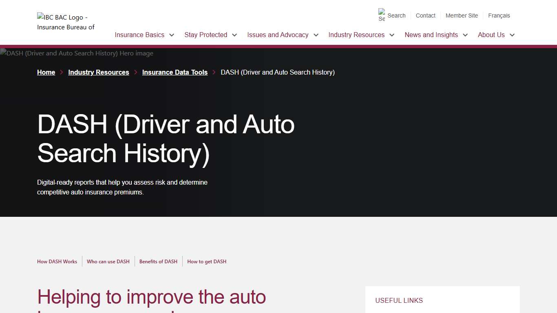557x313 pixels.
Task: Open the Search icon in the header
Action: coord(391,15)
